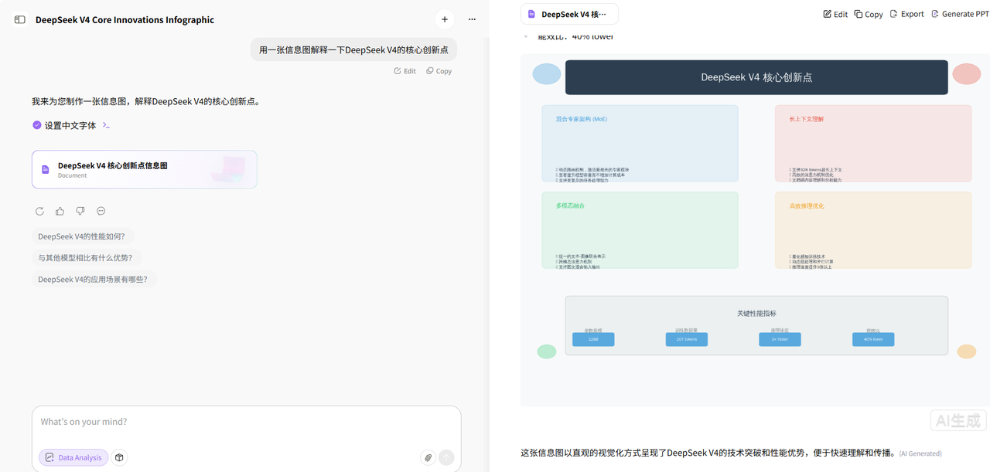Generate PPT from the document
The height and width of the screenshot is (472, 990).
pos(960,14)
